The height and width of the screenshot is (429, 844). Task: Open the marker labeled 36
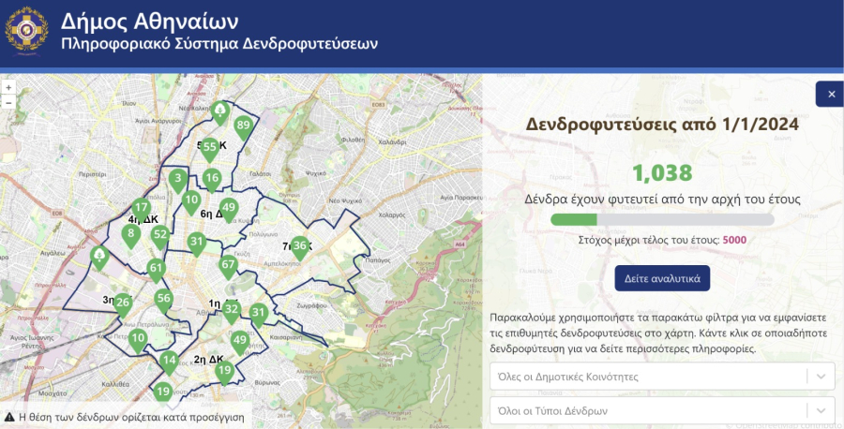tap(300, 246)
